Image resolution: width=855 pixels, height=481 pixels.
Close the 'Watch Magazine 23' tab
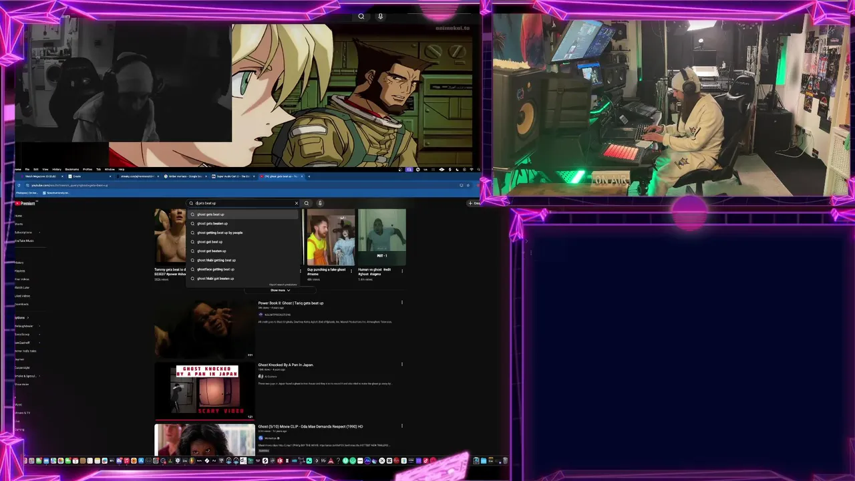(62, 176)
